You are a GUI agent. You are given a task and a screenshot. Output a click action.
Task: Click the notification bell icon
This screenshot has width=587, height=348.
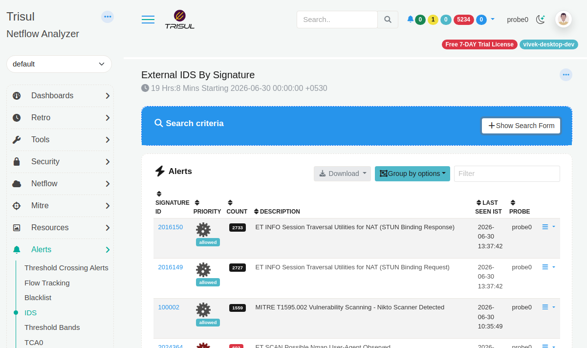pos(410,19)
